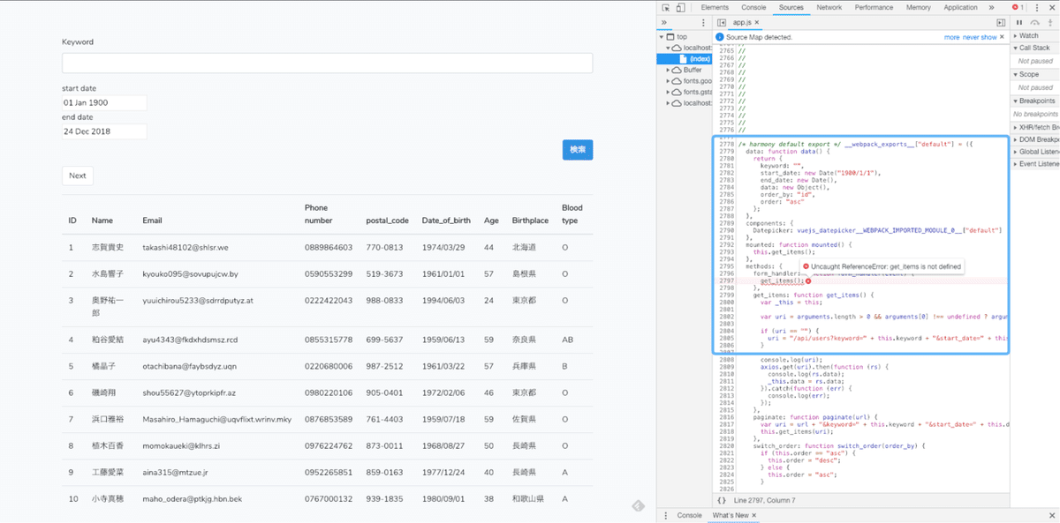The image size is (1060, 523).
Task: Open the Console tab in the drawer
Action: [x=689, y=515]
